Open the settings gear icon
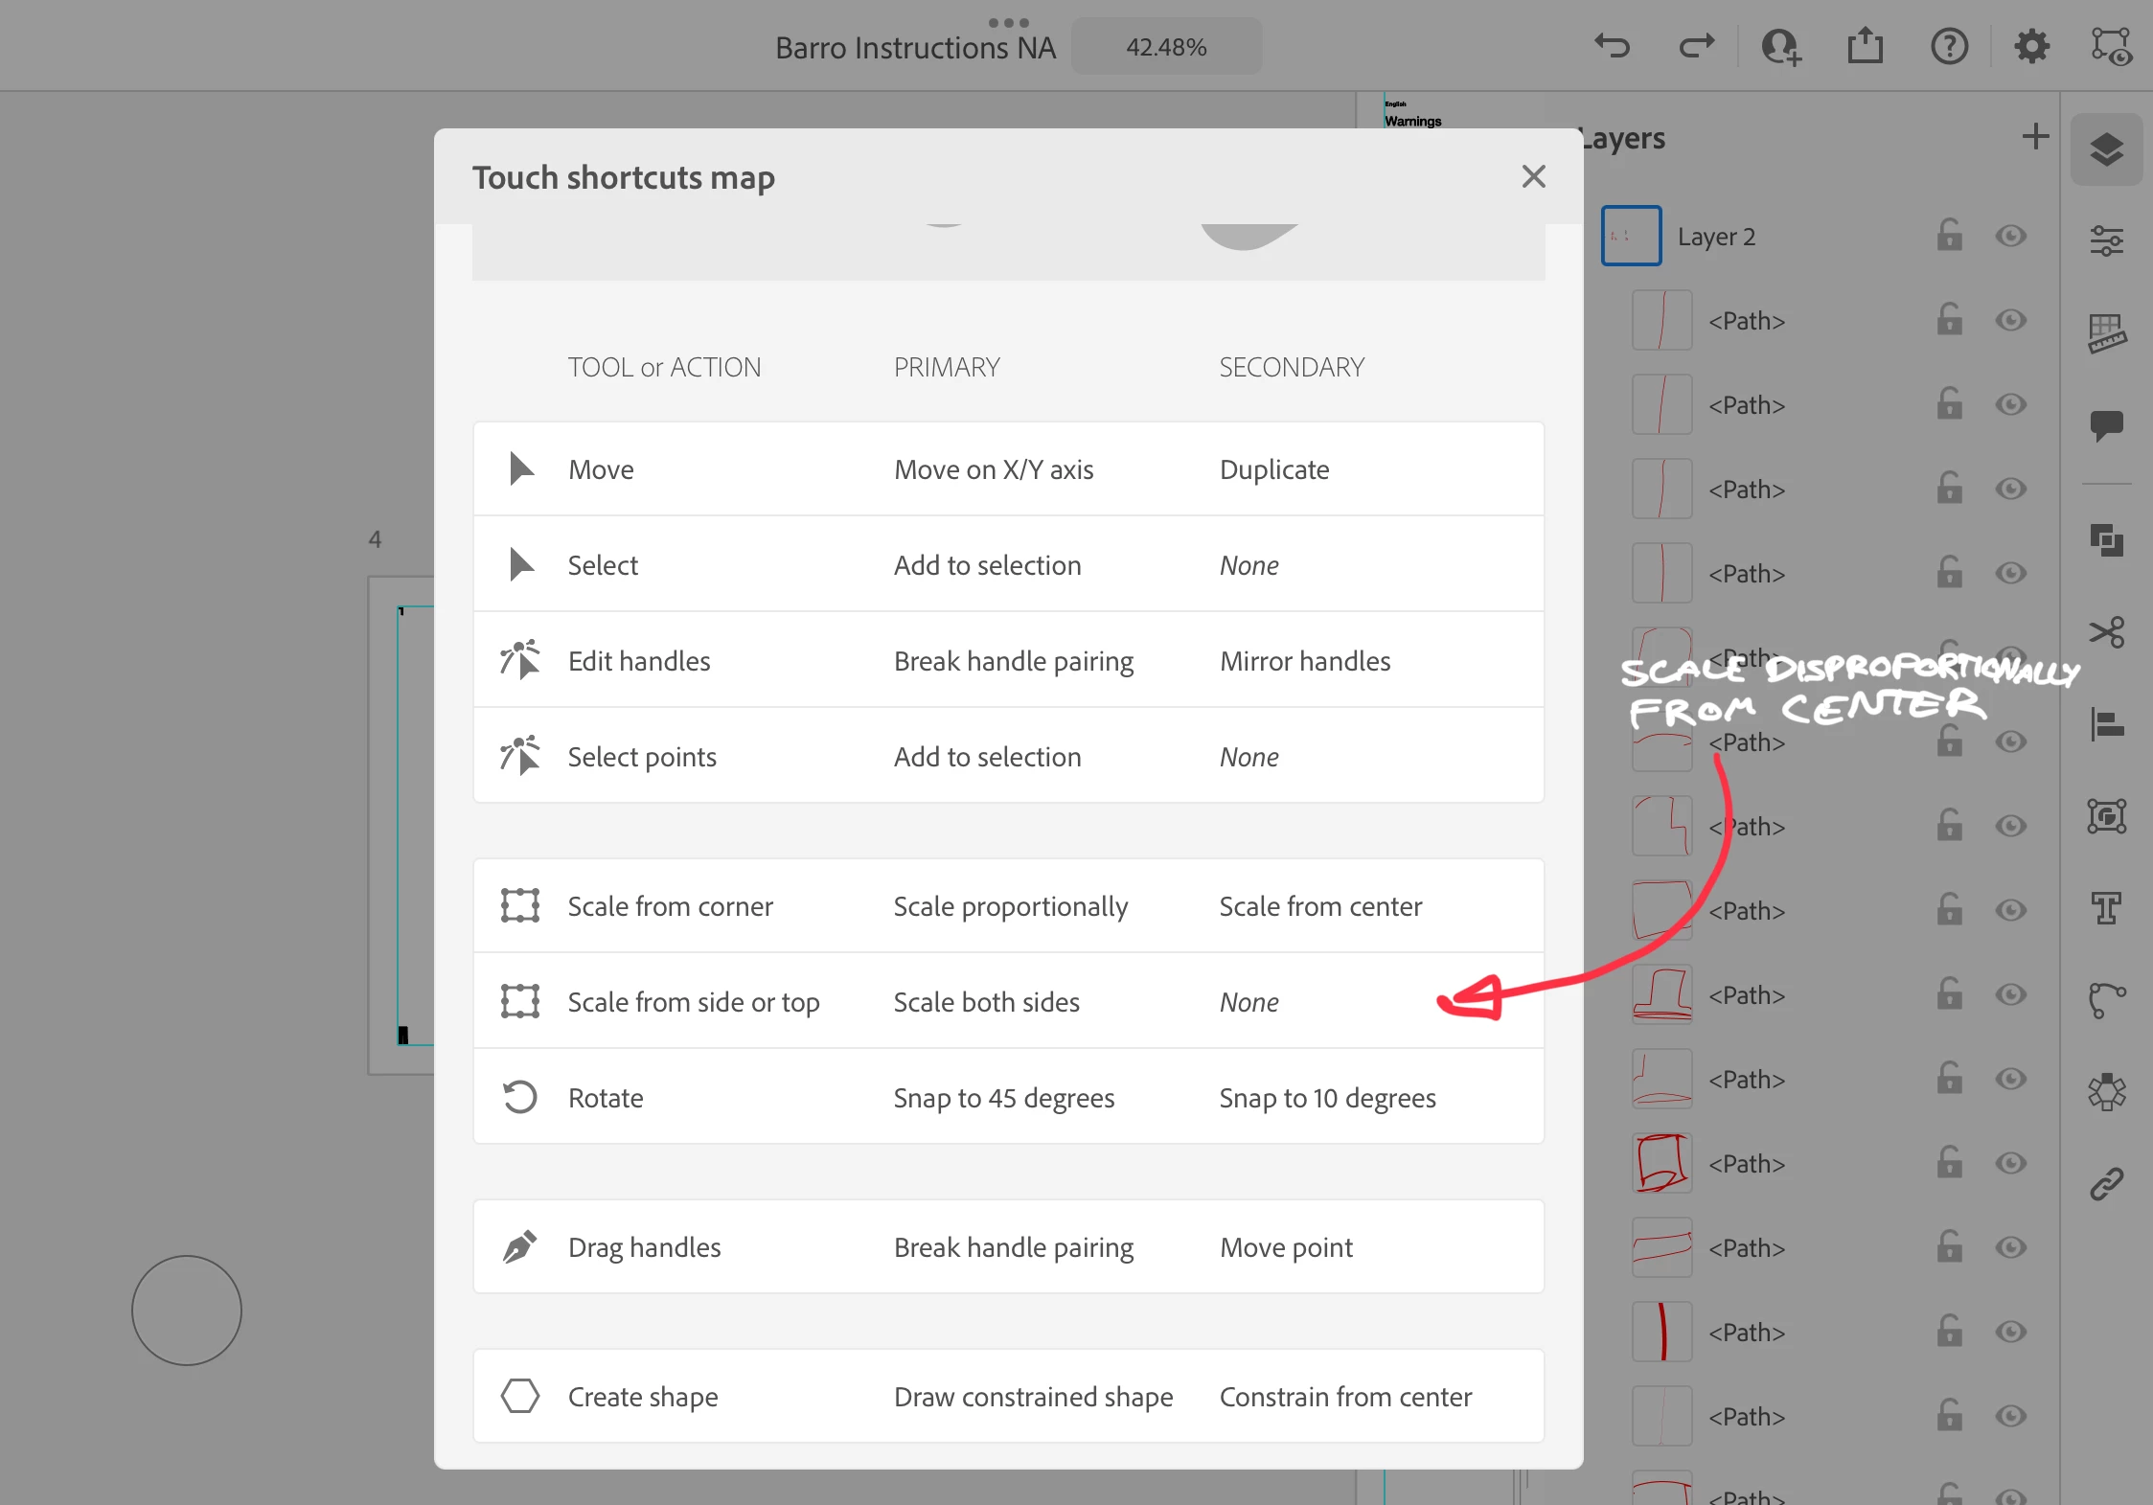This screenshot has height=1505, width=2153. pyautogui.click(x=2031, y=46)
